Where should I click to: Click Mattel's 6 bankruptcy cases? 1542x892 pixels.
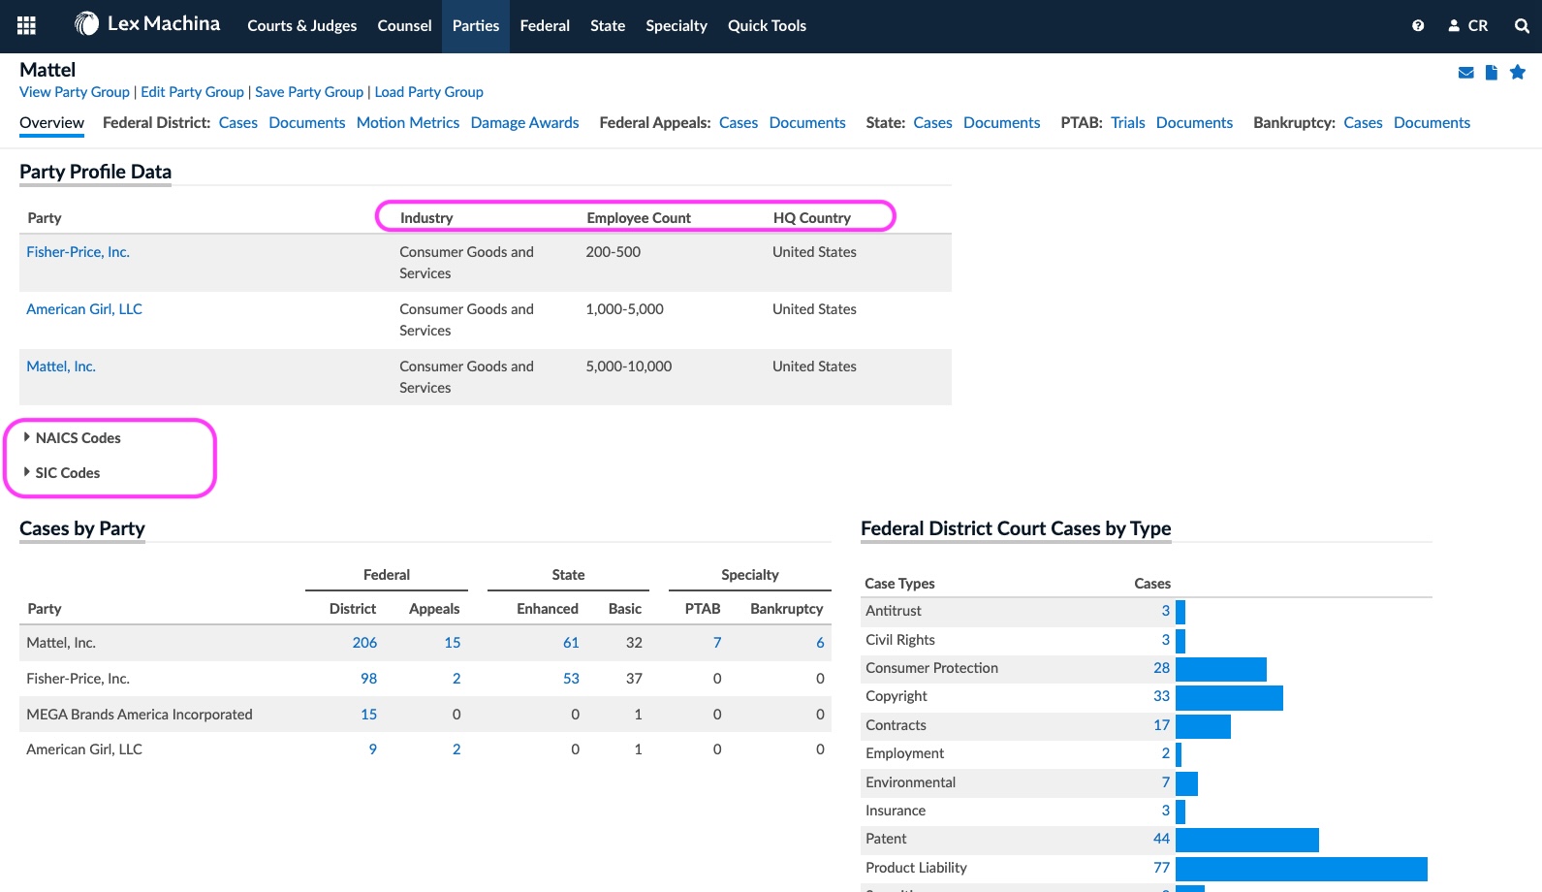pos(820,643)
